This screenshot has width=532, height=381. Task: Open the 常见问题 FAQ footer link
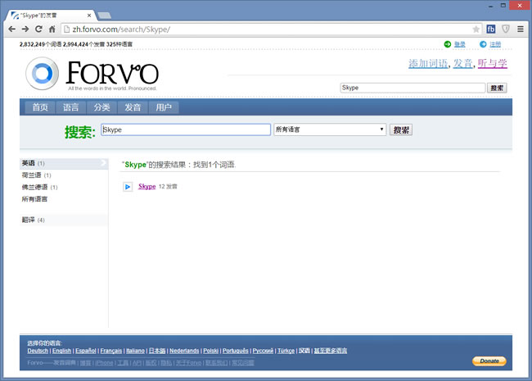tap(242, 363)
